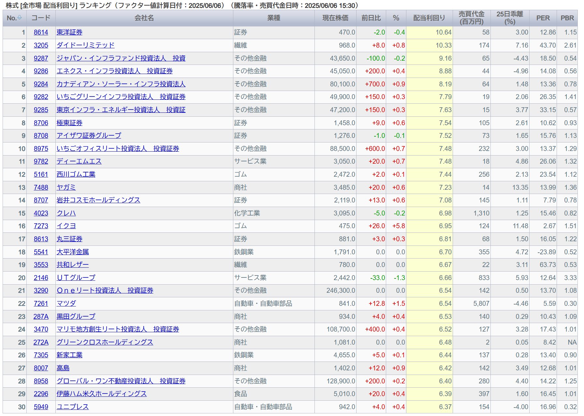Viewport: 584px width, 416px height.
Task: Sort by the PER column header
Action: pos(543,18)
